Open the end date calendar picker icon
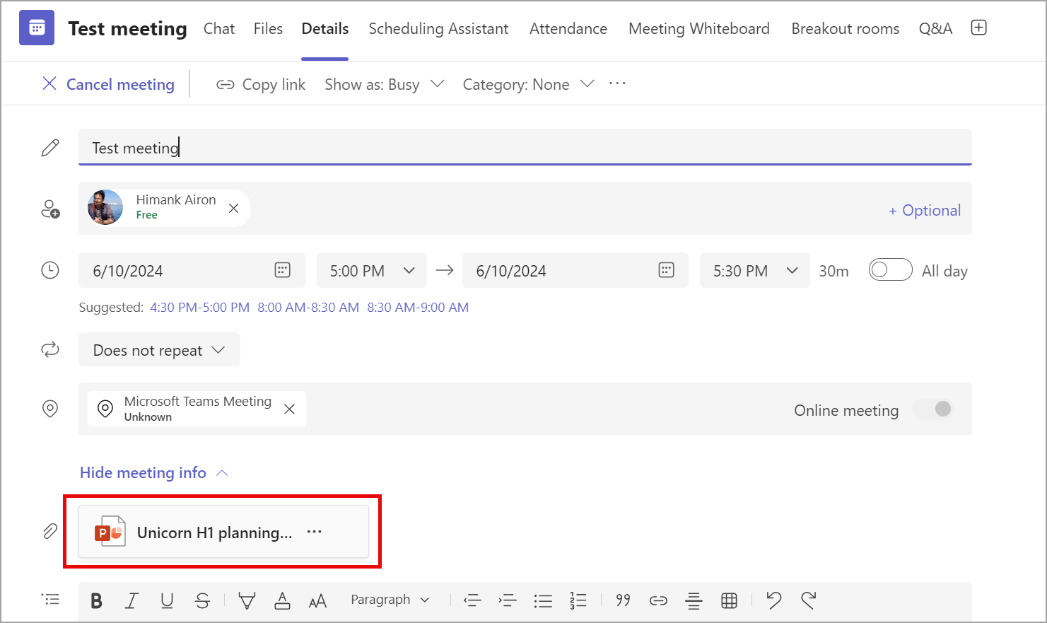Image resolution: width=1047 pixels, height=623 pixels. (x=666, y=270)
